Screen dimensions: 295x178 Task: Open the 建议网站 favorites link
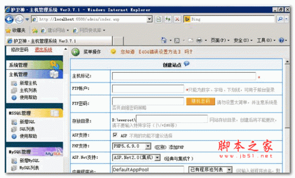55,30
